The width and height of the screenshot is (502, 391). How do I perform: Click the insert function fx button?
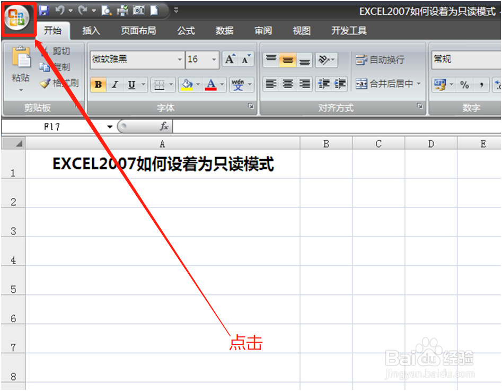(164, 127)
